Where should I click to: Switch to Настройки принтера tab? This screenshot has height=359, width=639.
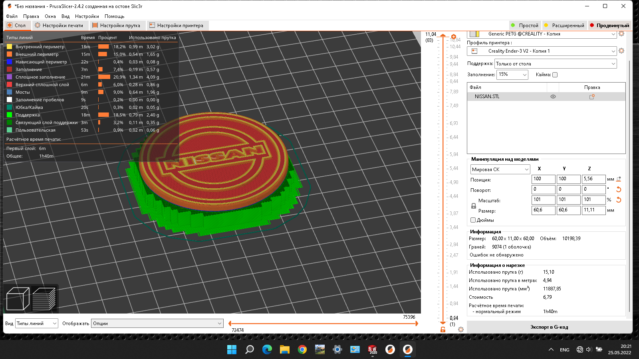(x=177, y=26)
